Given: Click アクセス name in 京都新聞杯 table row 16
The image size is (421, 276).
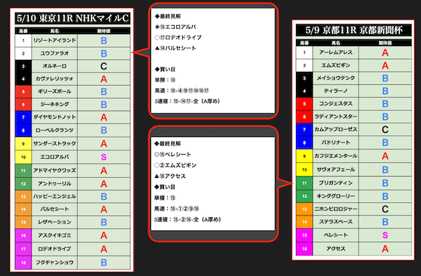Looking at the screenshot, I should (x=335, y=249).
